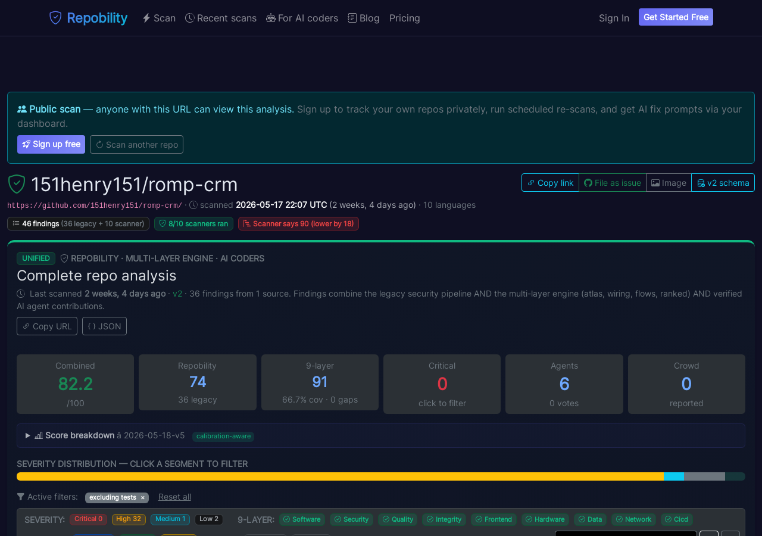
Task: Open the v2 schema link
Action: (723, 183)
